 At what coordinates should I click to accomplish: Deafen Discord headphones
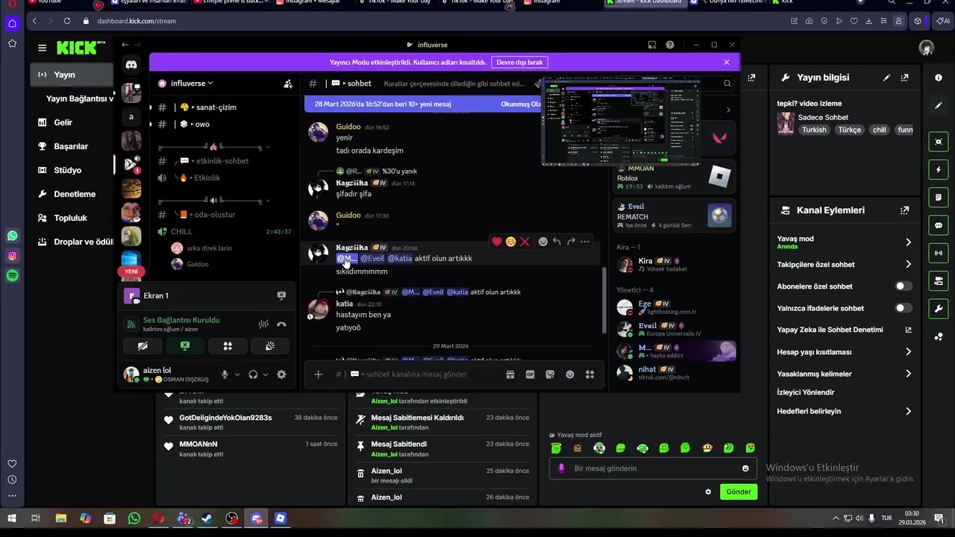(253, 374)
